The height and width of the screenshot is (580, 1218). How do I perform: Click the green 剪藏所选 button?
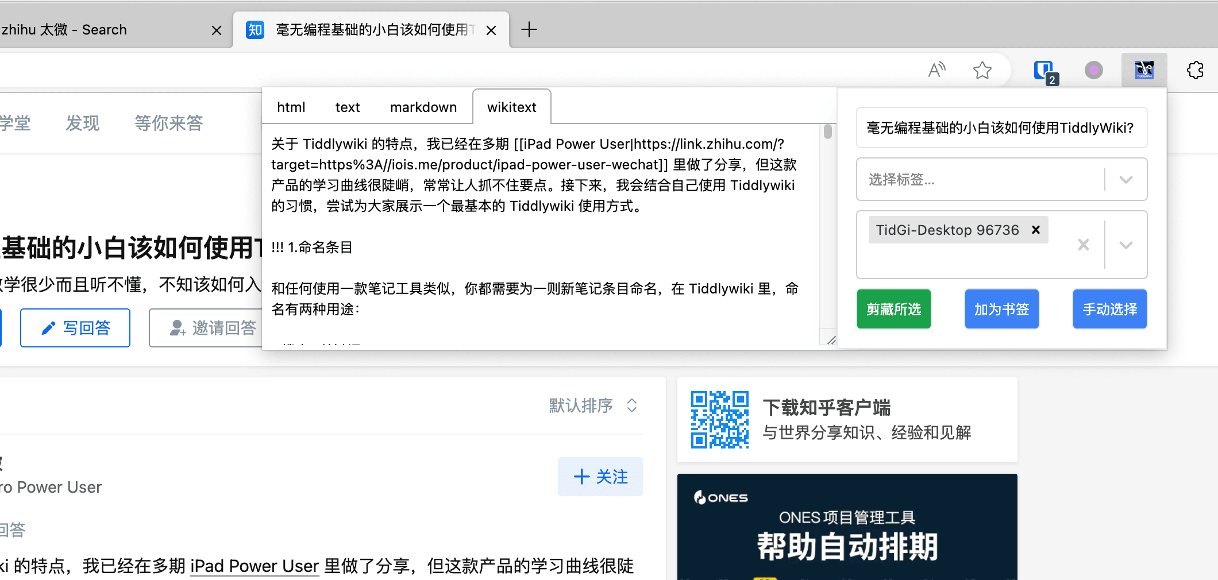pyautogui.click(x=893, y=310)
